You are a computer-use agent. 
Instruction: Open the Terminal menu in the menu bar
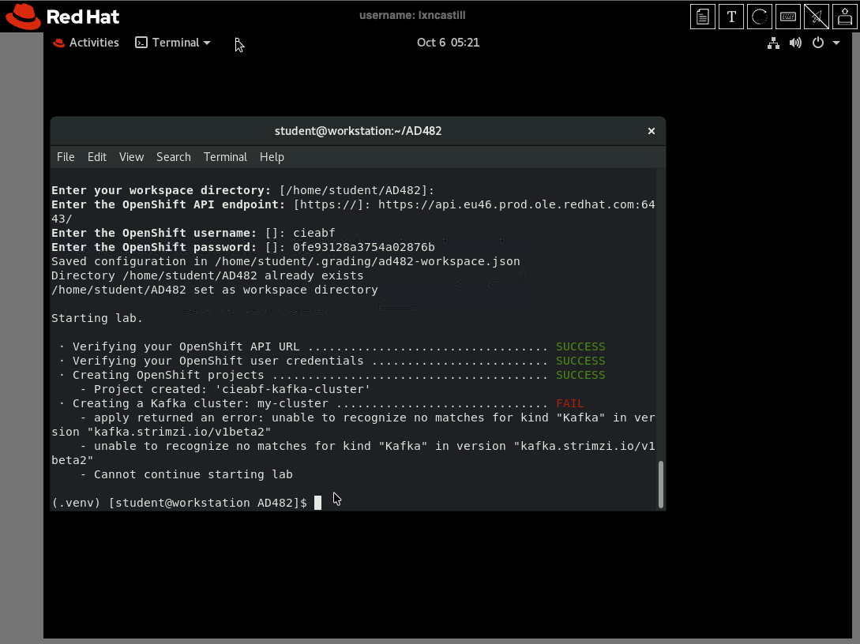coord(225,157)
